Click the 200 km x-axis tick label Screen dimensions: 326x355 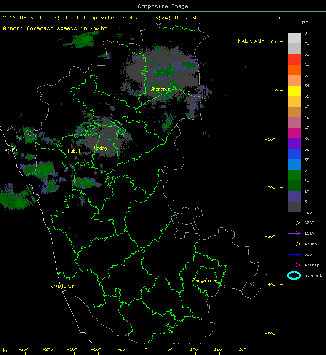pos(242,350)
